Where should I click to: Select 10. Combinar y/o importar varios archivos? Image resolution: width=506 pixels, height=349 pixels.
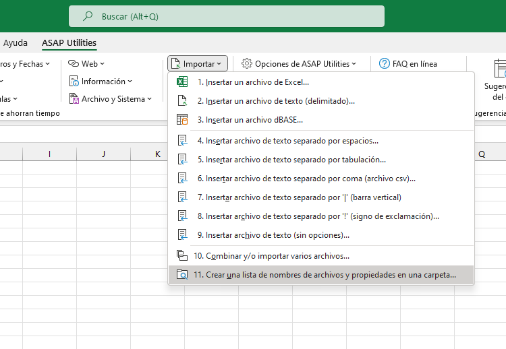point(321,256)
